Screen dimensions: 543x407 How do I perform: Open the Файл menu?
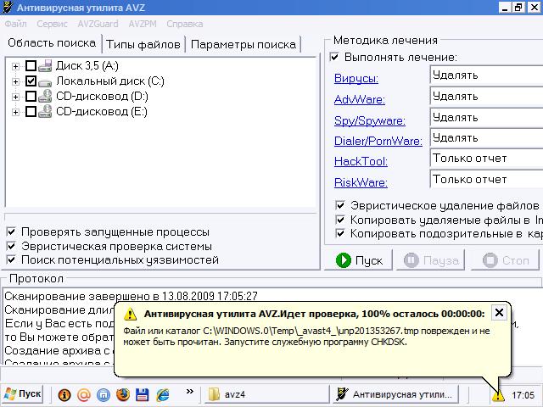(x=15, y=24)
